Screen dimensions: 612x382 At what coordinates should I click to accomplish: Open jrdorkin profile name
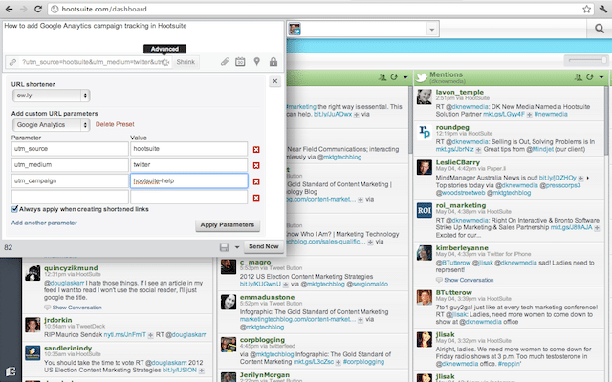pyautogui.click(x=57, y=320)
